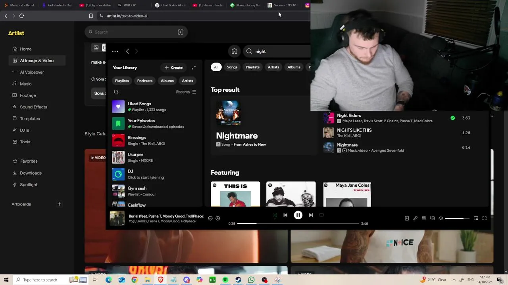Open the Recents sort dropdown
508x285 pixels.
186,92
